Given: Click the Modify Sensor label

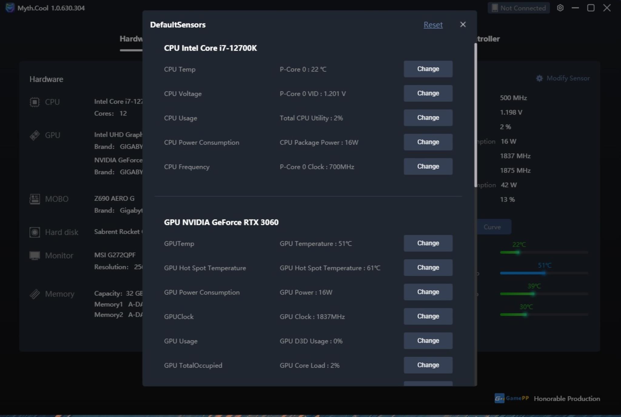Looking at the screenshot, I should tap(568, 78).
